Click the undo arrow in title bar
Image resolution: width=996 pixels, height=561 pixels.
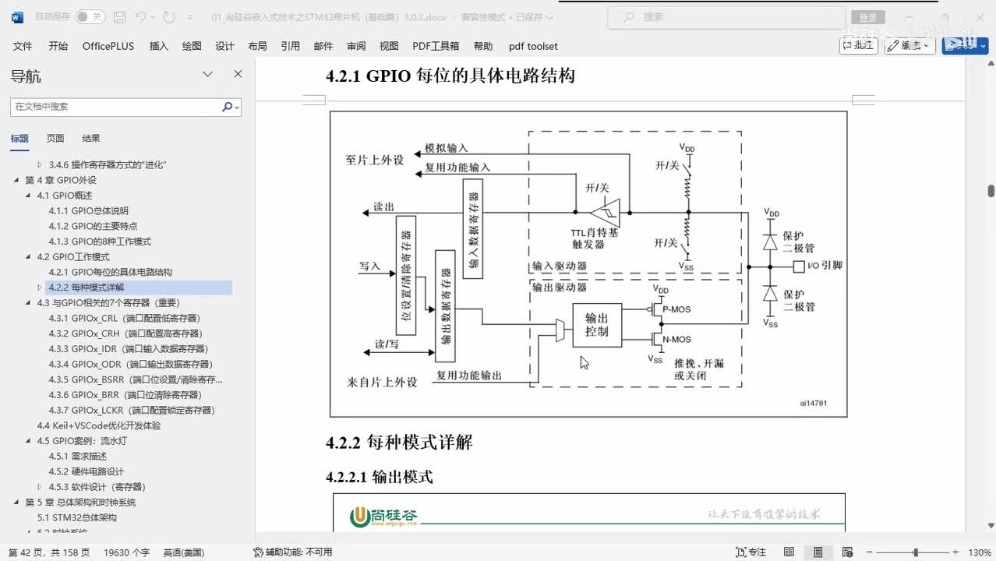click(140, 16)
